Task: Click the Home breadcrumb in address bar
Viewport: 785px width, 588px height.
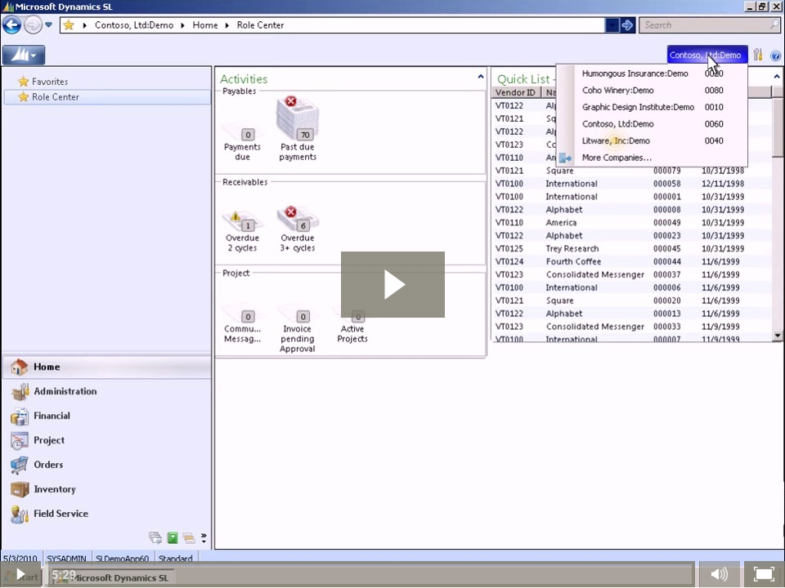Action: tap(205, 25)
